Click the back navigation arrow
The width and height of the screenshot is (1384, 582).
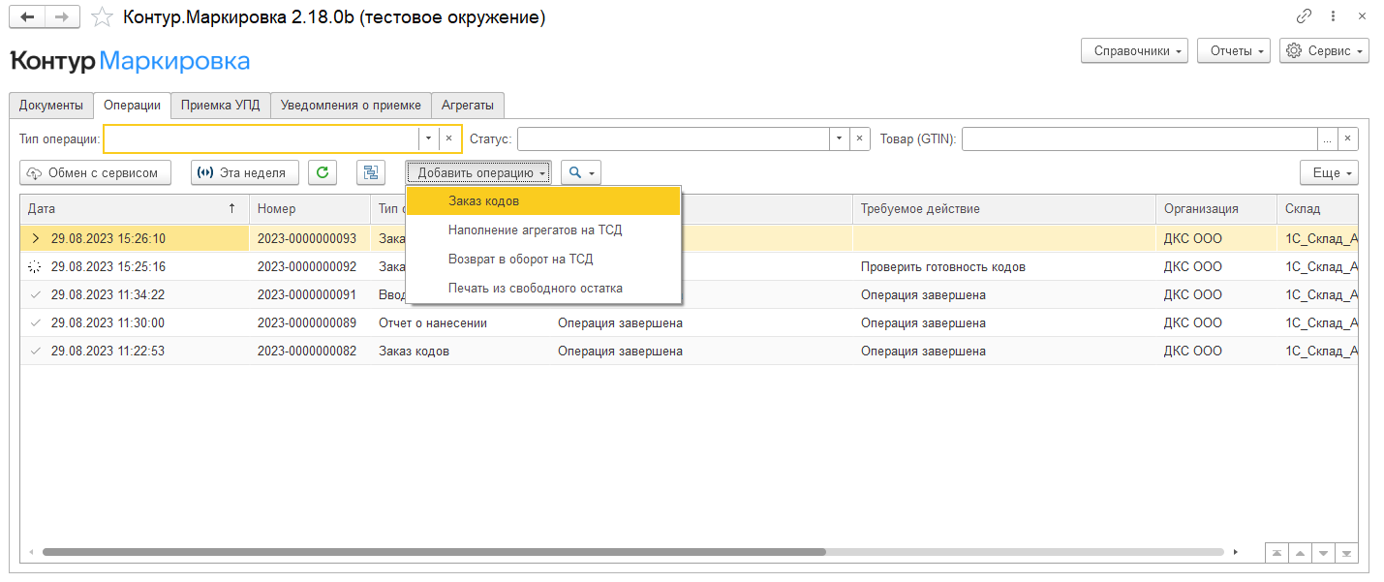(27, 17)
